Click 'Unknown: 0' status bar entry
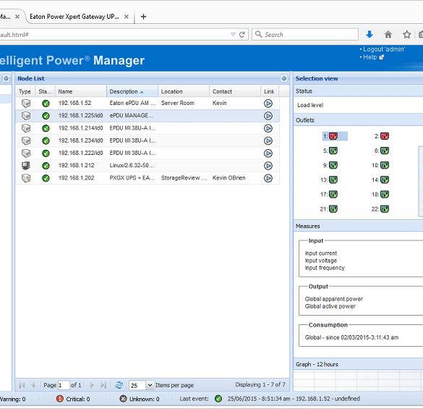This screenshot has height=409, width=423. 140,399
